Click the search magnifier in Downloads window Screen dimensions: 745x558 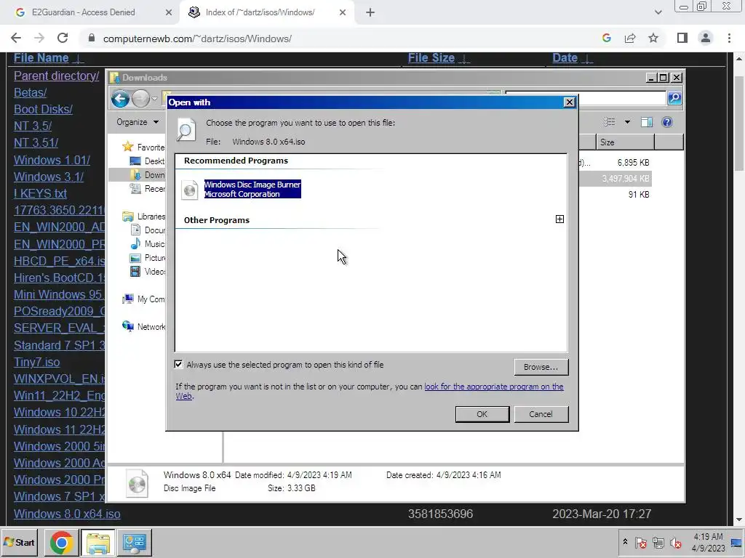674,98
